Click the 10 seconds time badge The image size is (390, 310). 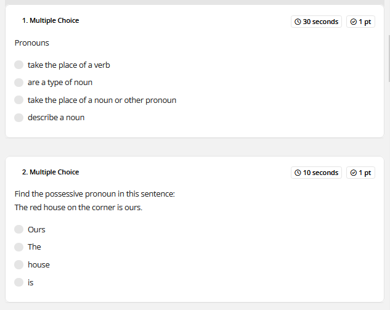(316, 173)
